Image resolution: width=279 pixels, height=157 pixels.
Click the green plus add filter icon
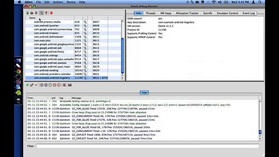point(27,85)
